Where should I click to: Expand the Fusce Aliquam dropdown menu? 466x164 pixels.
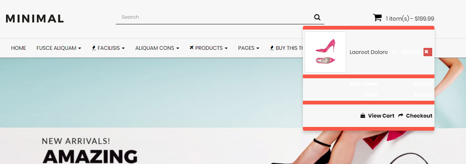[x=59, y=48]
